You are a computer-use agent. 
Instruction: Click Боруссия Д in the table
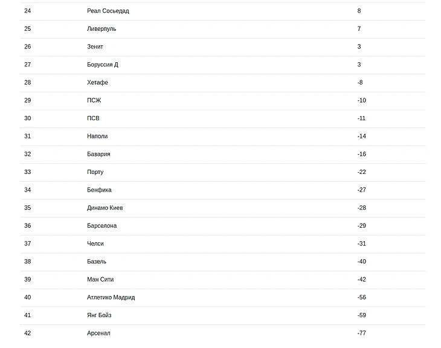pyautogui.click(x=102, y=65)
